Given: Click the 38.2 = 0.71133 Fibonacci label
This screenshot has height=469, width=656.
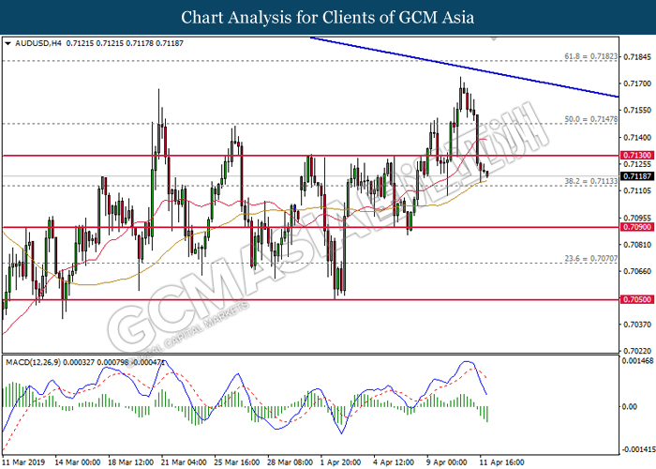Looking at the screenshot, I should (x=590, y=181).
